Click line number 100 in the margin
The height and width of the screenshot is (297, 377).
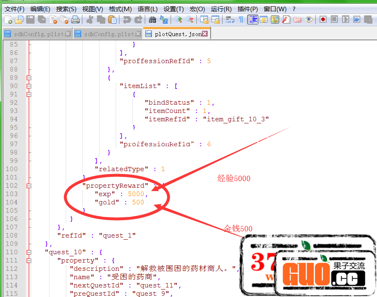[x=13, y=169]
